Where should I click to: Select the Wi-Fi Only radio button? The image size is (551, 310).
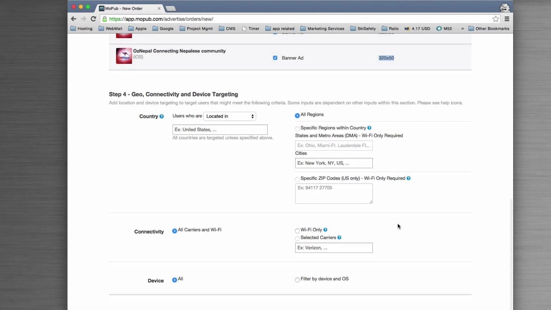click(x=297, y=230)
